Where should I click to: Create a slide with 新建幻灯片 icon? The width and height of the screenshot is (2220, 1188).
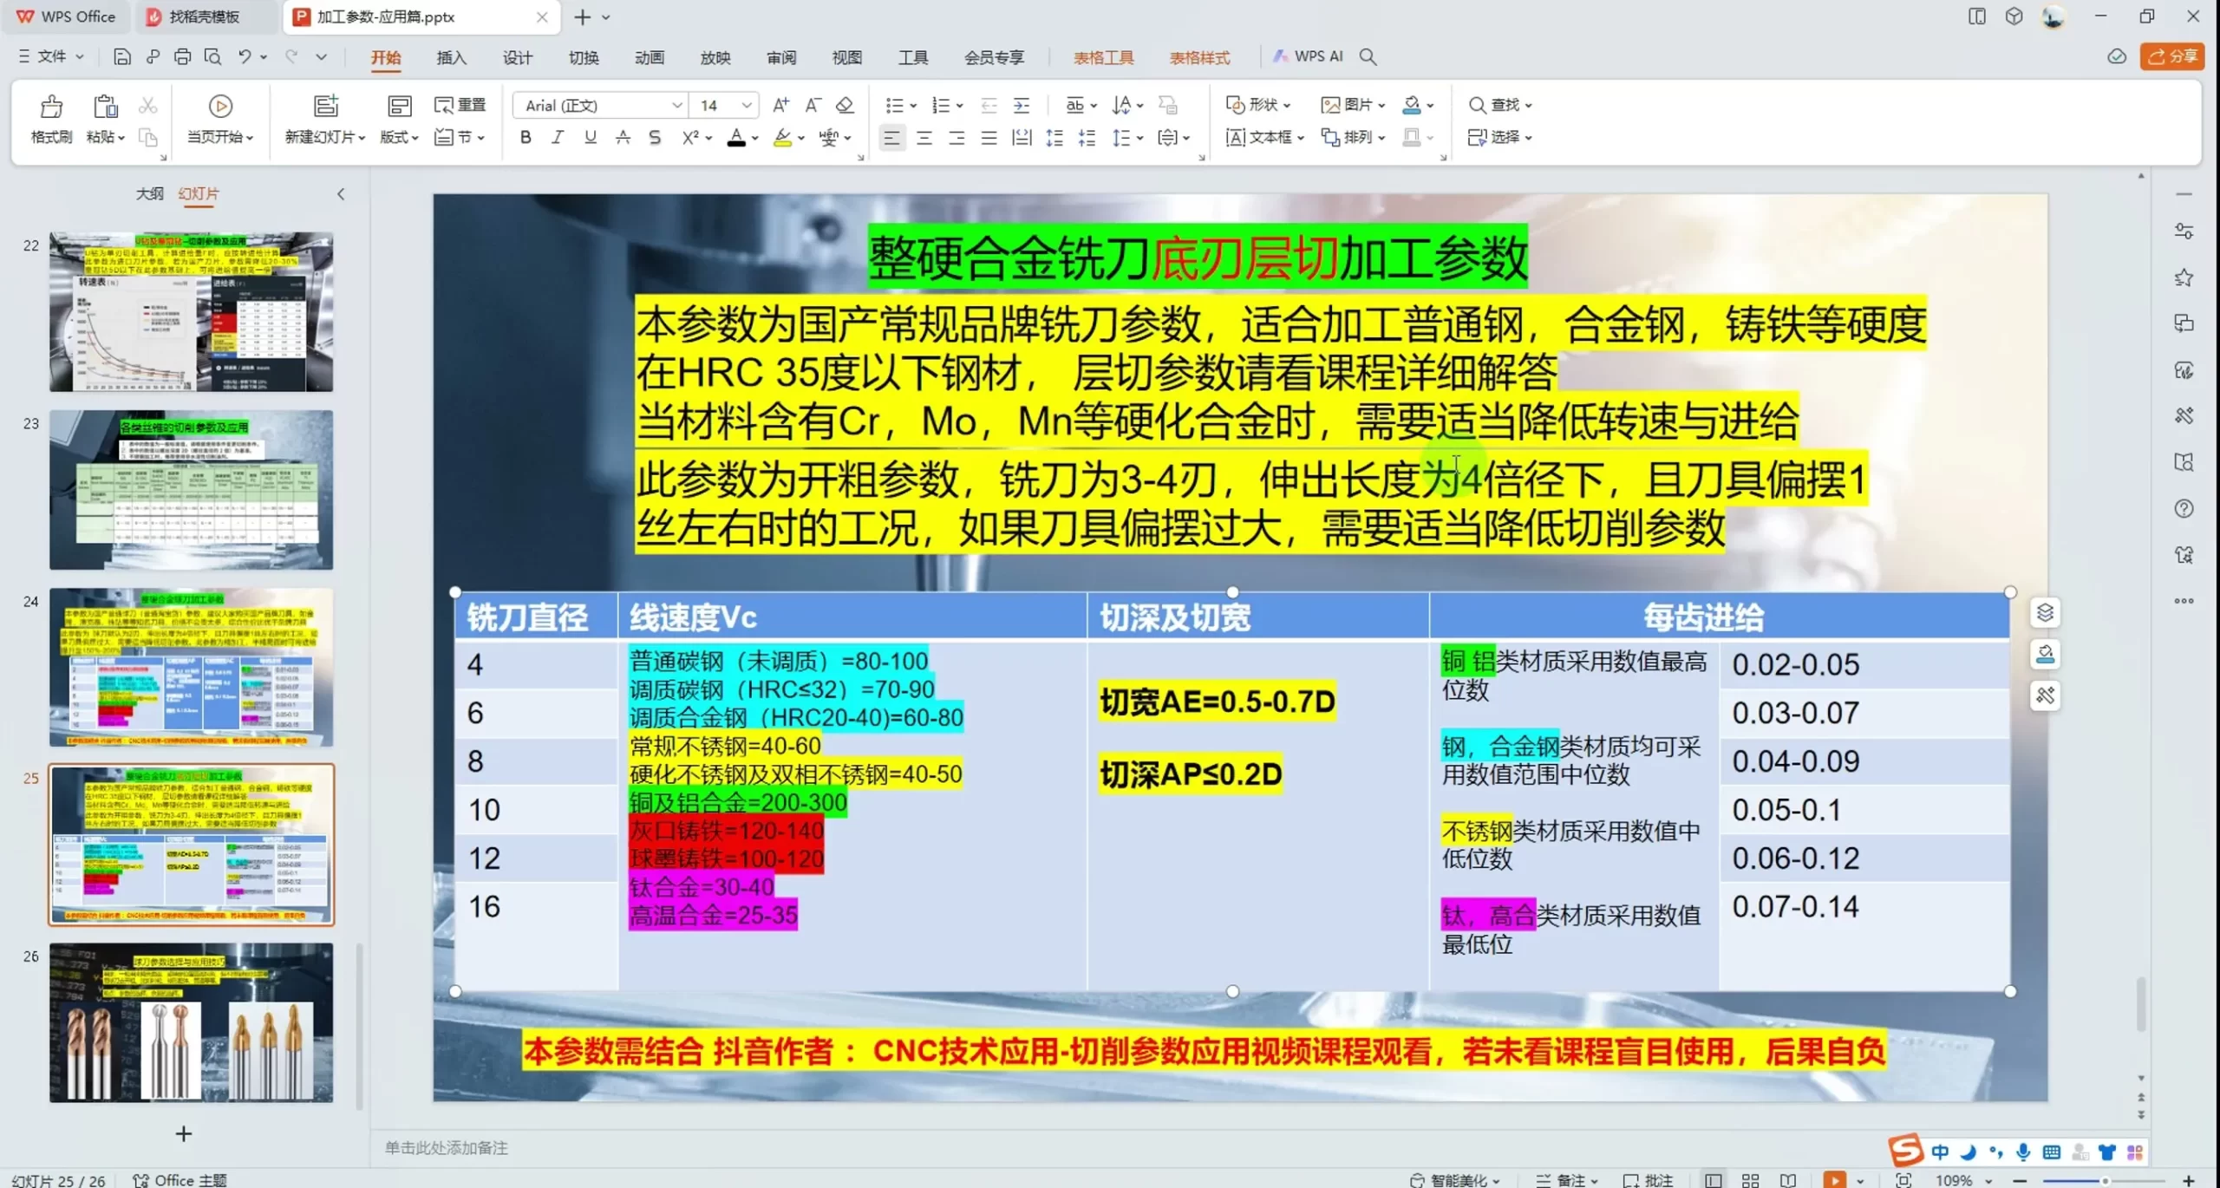324,105
